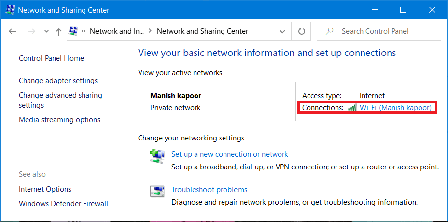The height and width of the screenshot is (222, 448).
Task: Open Change adapter settings
Action: pyautogui.click(x=58, y=81)
